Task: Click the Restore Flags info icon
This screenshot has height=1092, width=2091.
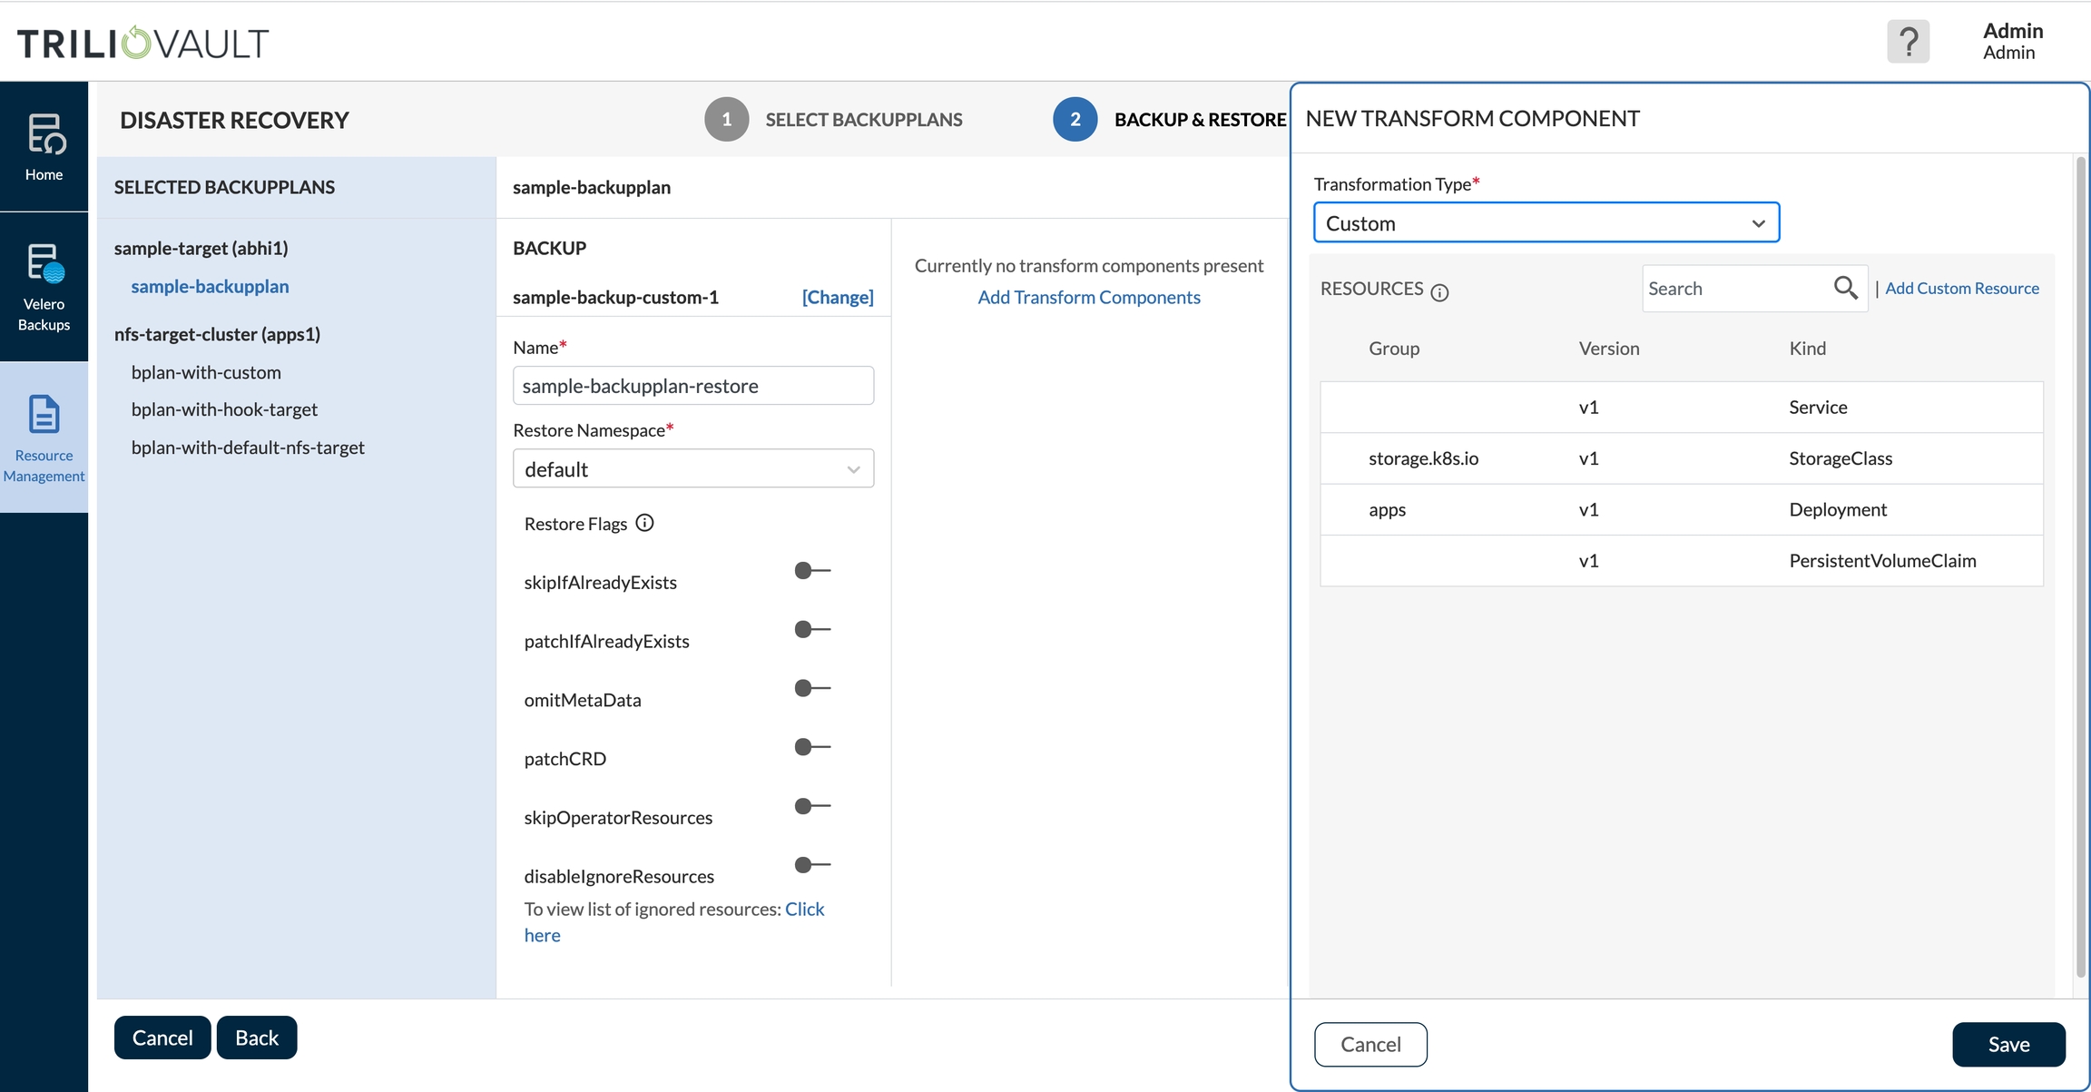Action: 644,523
